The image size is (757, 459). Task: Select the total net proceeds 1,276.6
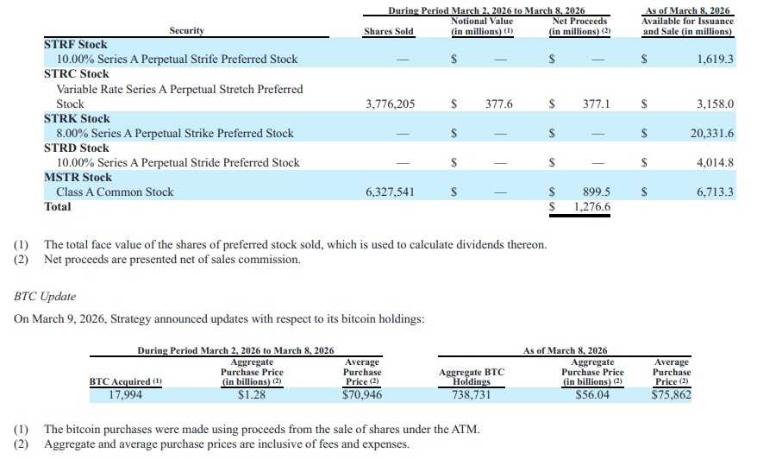[x=591, y=207]
